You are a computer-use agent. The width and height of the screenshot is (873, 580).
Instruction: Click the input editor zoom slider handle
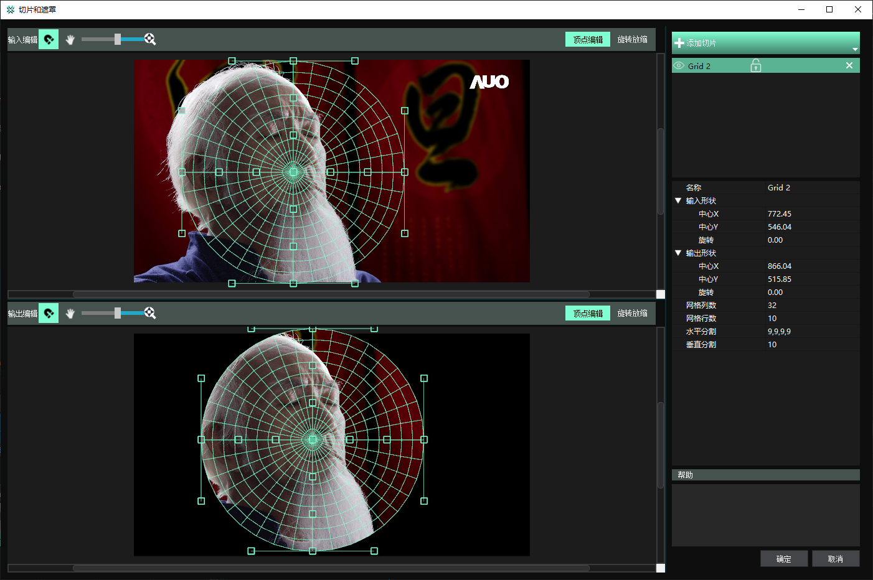[x=118, y=39]
